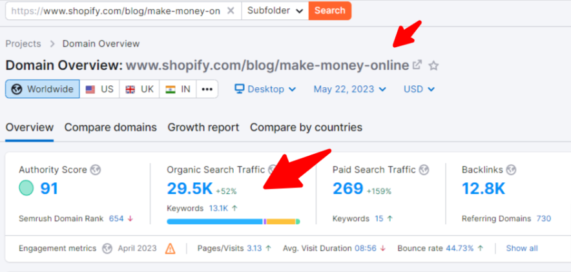Click globe icon beside Engagement metrics
Image resolution: width=571 pixels, height=272 pixels.
pos(107,248)
